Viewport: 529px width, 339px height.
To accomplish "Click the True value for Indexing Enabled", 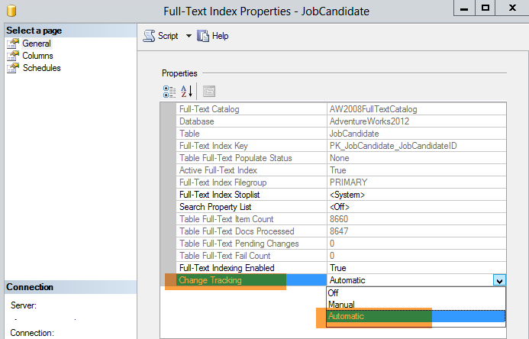I will 338,268.
